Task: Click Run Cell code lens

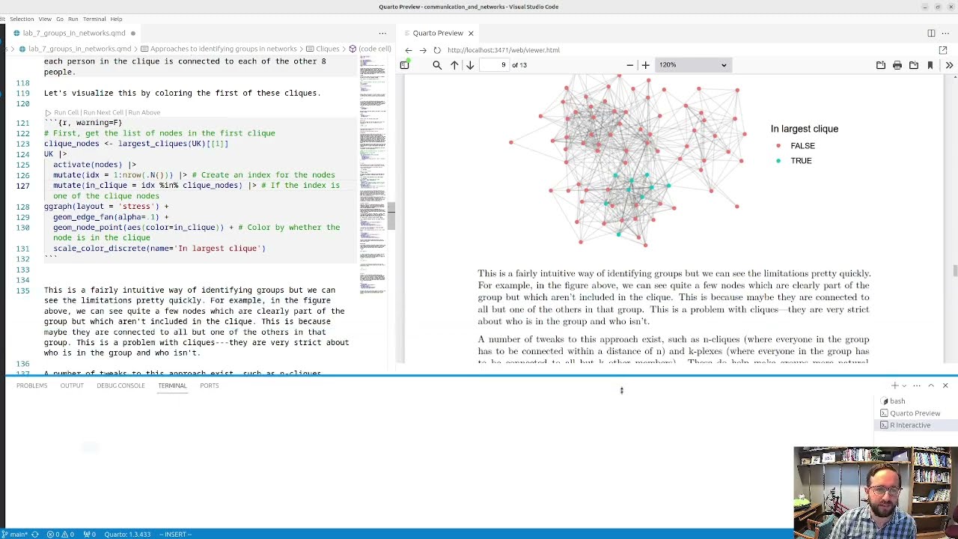Action: click(x=66, y=112)
